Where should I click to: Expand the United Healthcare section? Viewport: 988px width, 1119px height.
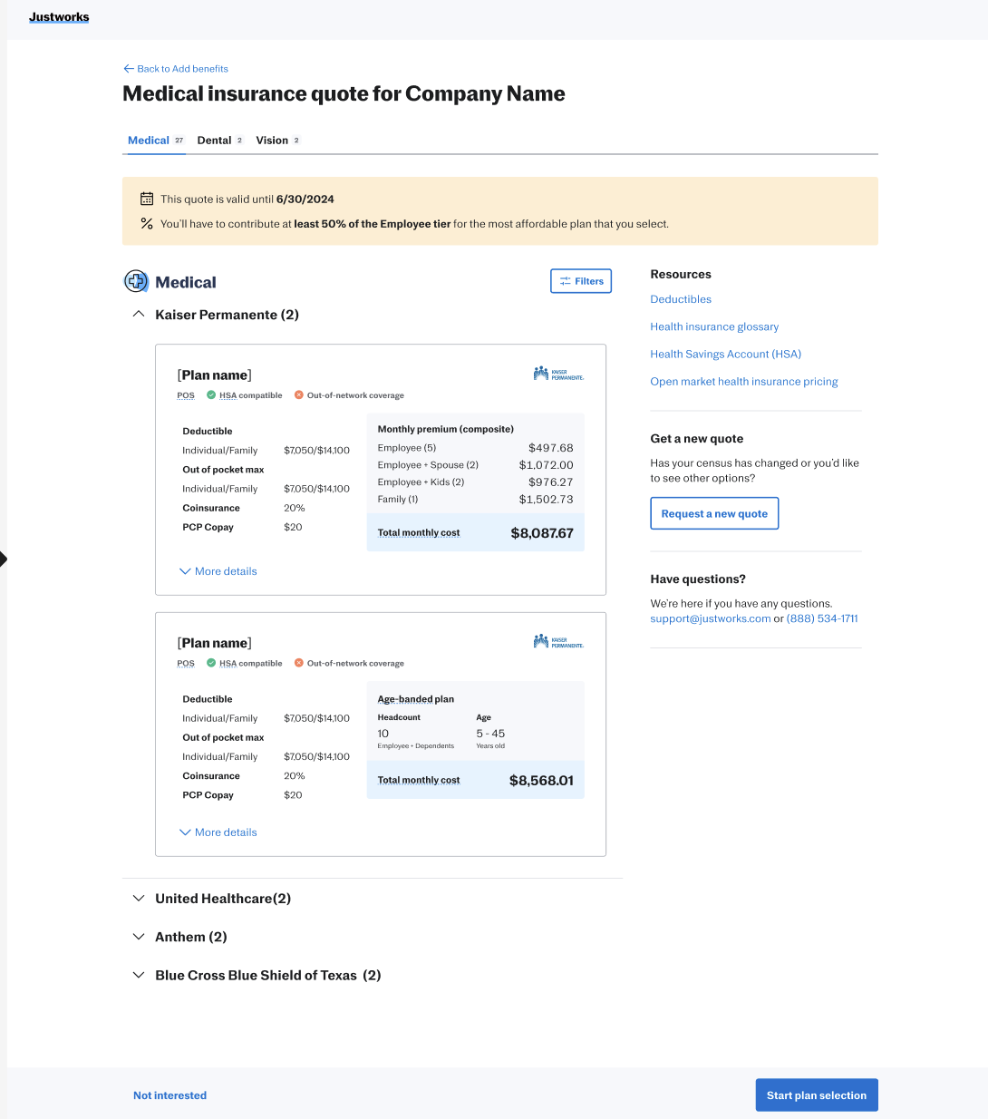pyautogui.click(x=139, y=899)
